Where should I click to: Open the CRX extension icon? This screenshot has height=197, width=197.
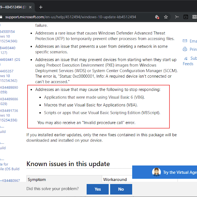(195, 17)
